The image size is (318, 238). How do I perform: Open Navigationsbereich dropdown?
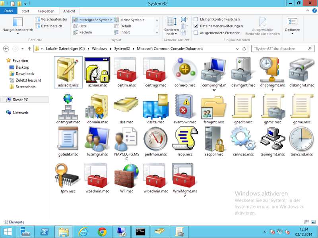click(x=18, y=26)
